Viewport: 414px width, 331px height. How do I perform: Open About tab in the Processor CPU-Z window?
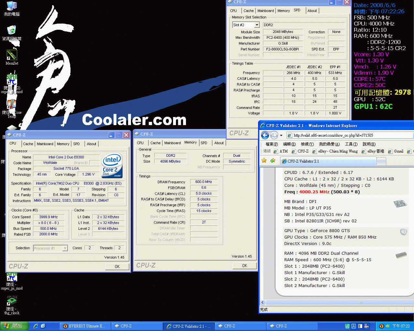point(92,144)
